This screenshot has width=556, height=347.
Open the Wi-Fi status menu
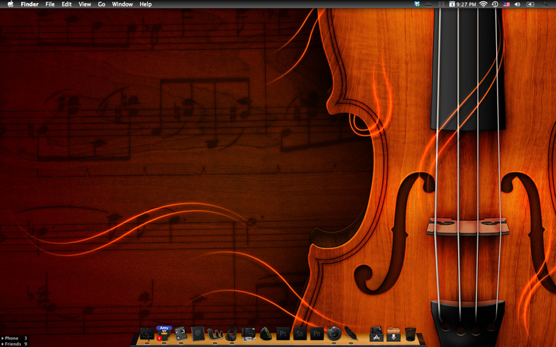483,4
